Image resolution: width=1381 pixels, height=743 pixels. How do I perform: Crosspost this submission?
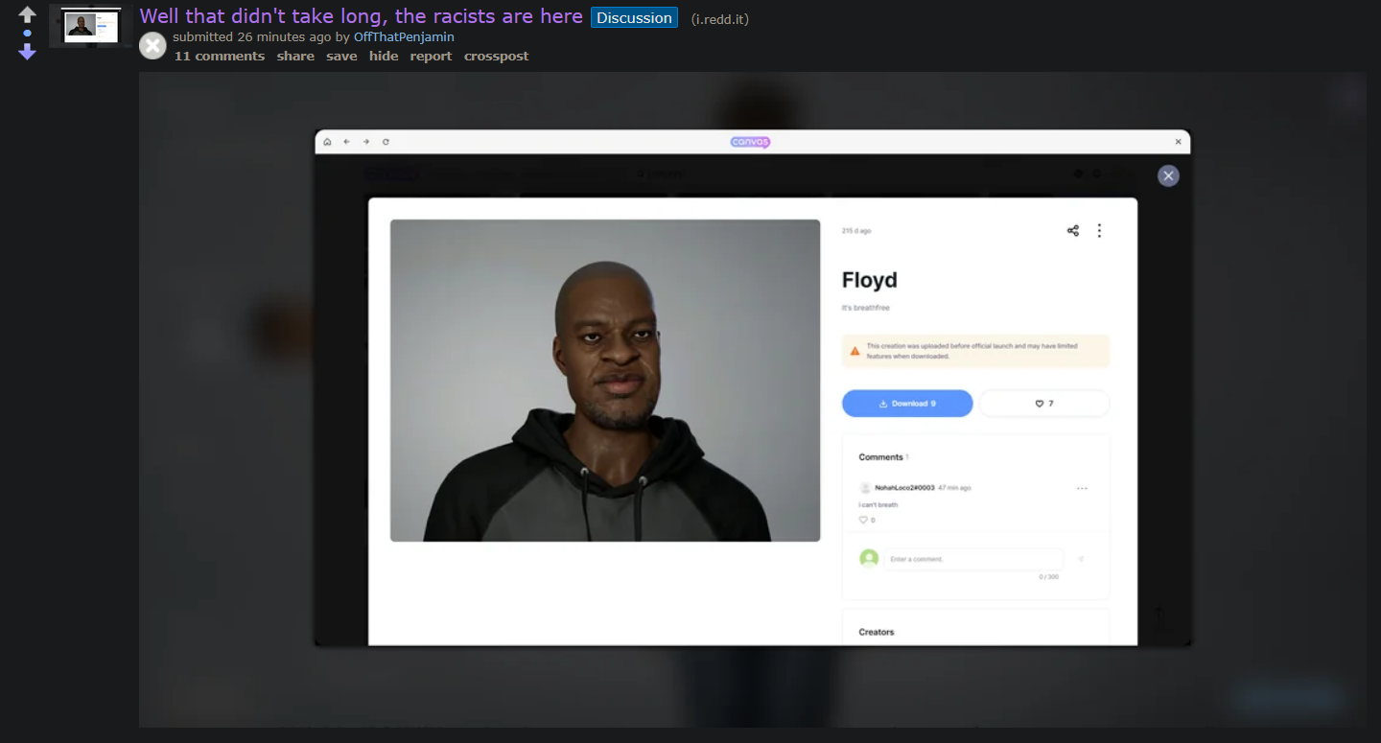(496, 56)
